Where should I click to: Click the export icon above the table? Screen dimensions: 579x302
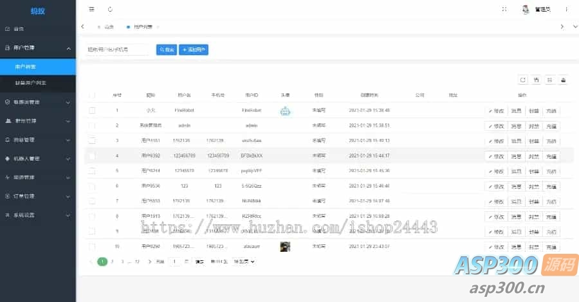coord(549,80)
